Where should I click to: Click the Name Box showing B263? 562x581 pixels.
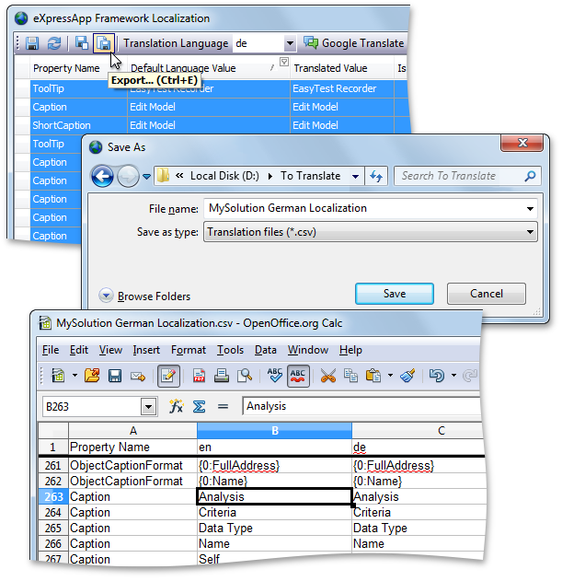91,406
